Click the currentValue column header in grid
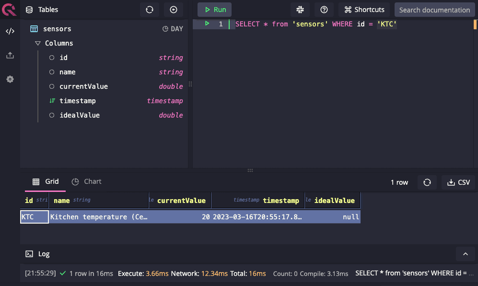 180,200
